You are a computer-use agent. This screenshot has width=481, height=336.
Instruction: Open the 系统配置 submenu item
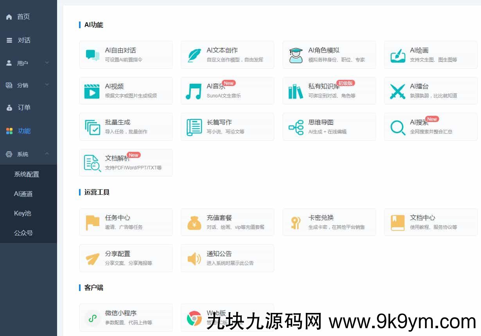[x=27, y=174]
